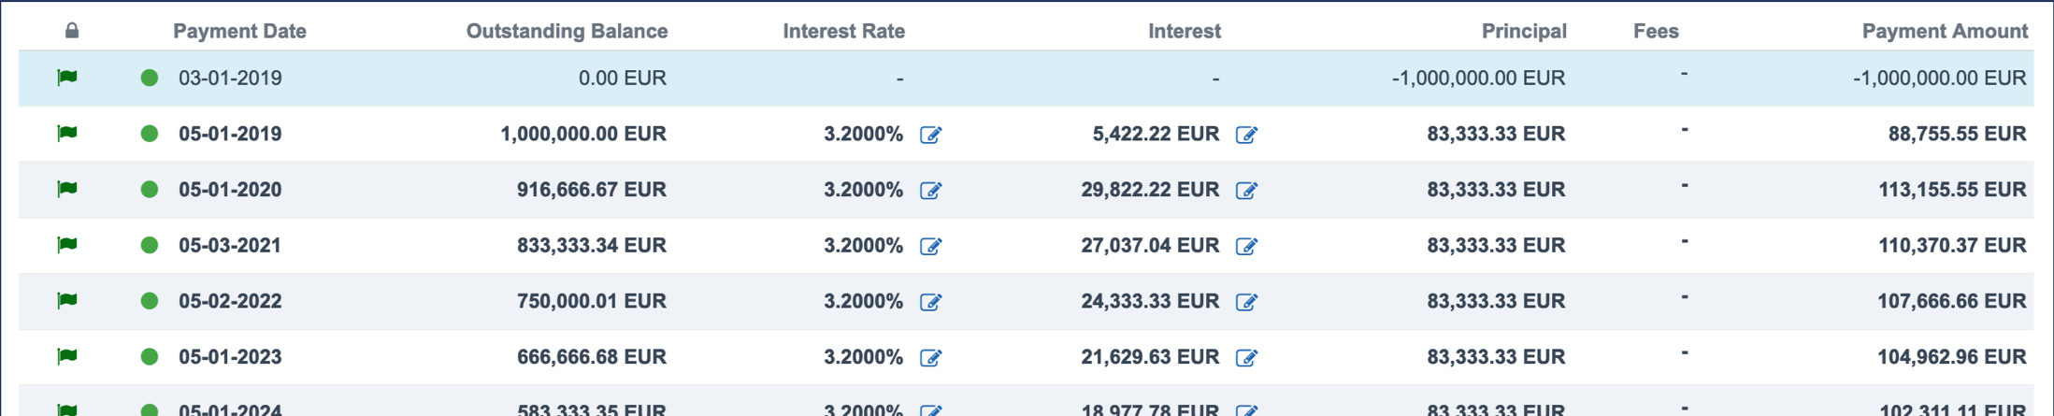Edit interest amount 24,333.33 EUR
Image resolution: width=2054 pixels, height=416 pixels.
point(1246,302)
